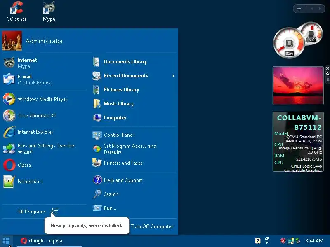Click the Mypal raccoon desktop shortcut

(x=49, y=12)
